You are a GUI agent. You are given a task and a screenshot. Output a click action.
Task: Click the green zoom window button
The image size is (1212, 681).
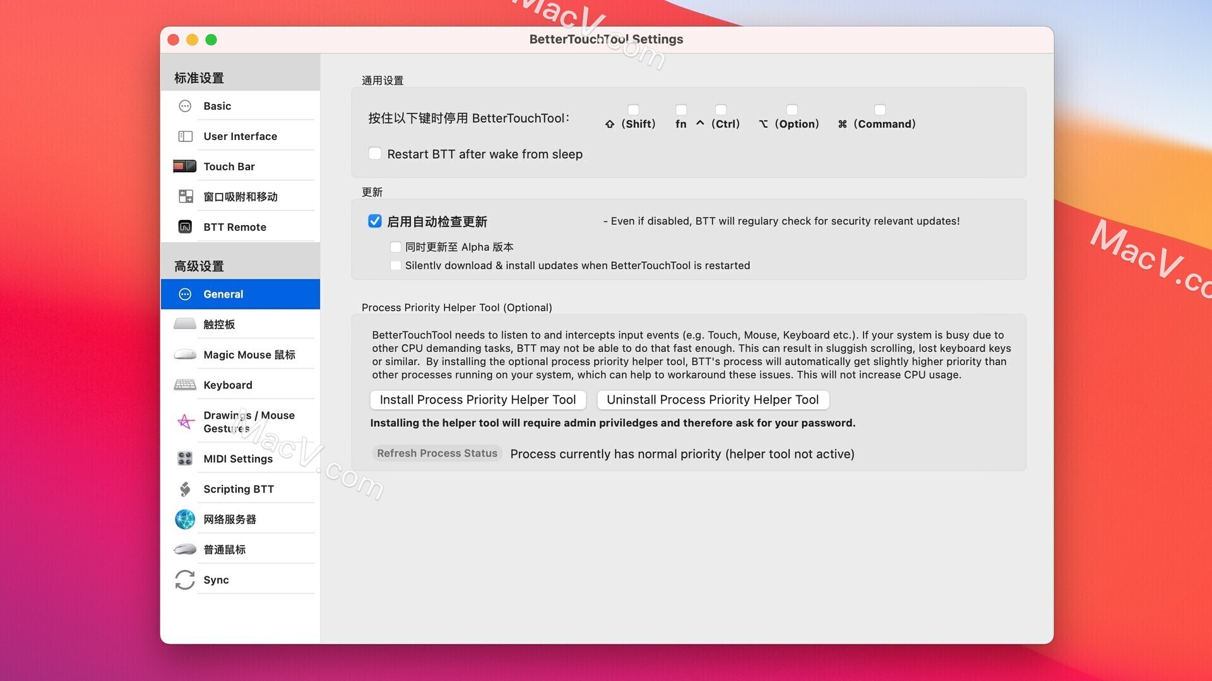[x=211, y=40]
